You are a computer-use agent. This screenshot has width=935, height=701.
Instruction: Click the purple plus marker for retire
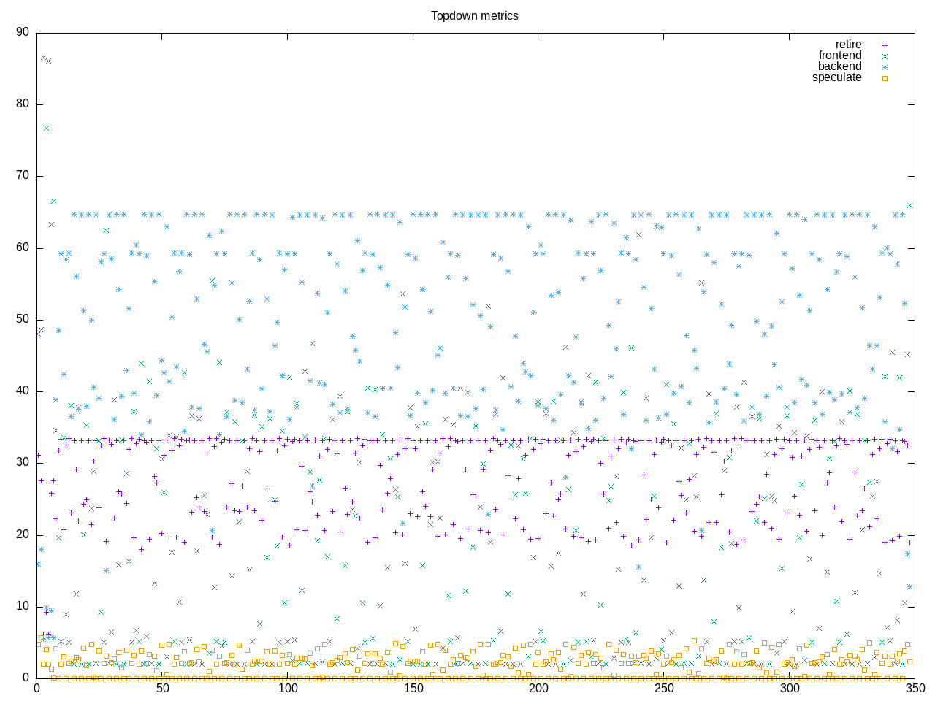(885, 45)
